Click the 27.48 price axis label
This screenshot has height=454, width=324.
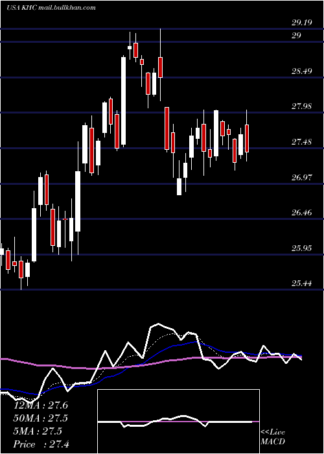tap(302, 142)
